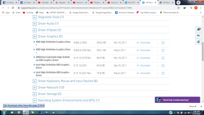This screenshot has height=115, width=204.
Task: Open the Chrome profile avatar N
Action: pyautogui.click(x=196, y=8)
